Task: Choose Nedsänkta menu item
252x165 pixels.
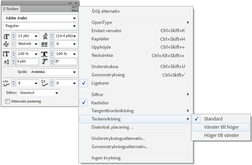Action: pos(136,55)
